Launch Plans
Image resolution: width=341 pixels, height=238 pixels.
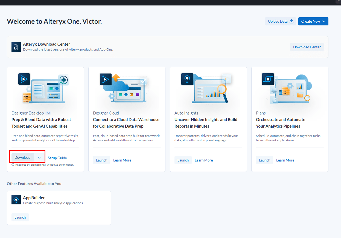coord(264,160)
